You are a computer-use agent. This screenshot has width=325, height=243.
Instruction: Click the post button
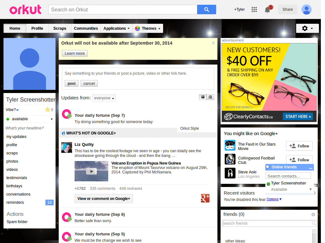[x=71, y=84]
